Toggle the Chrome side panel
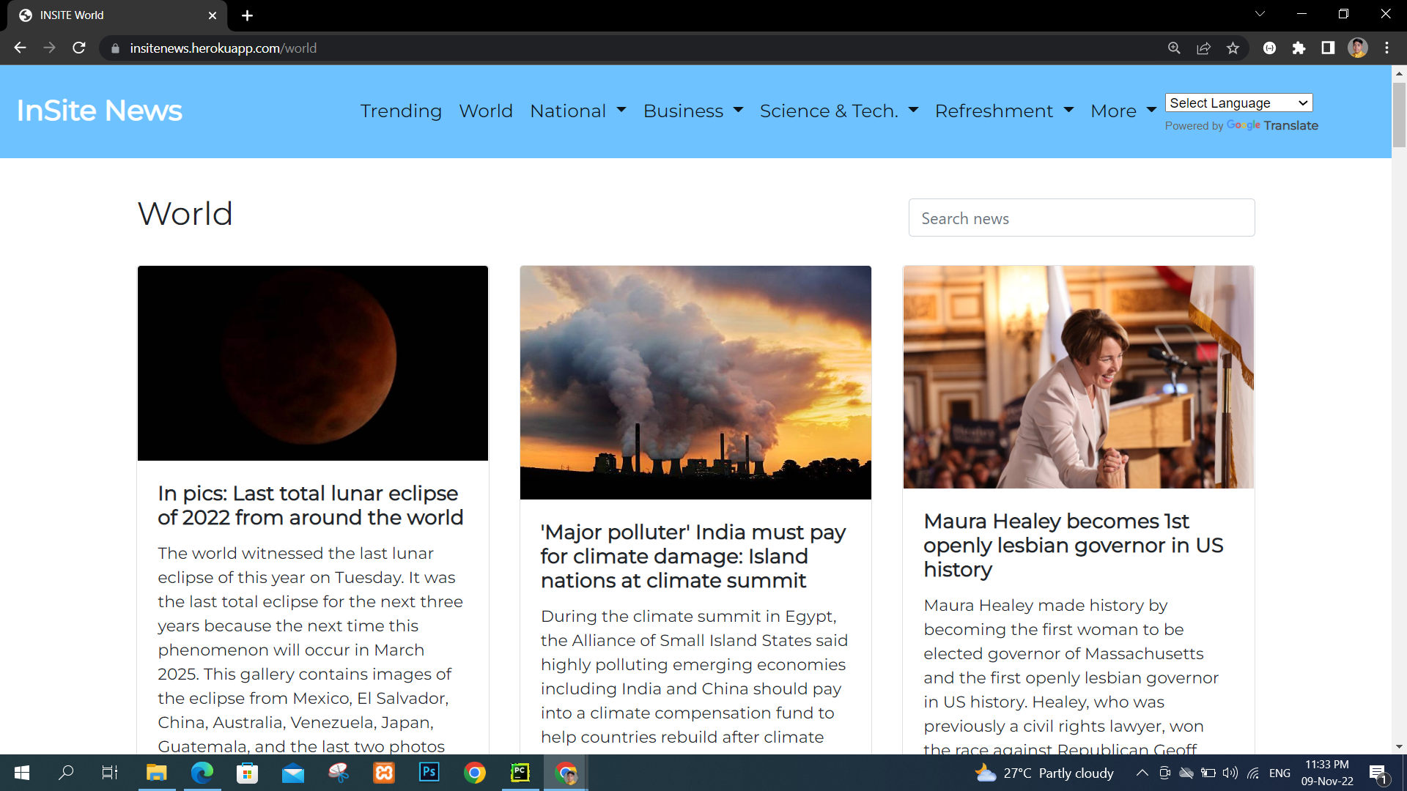Screen dimensions: 1407x791 (1329, 48)
